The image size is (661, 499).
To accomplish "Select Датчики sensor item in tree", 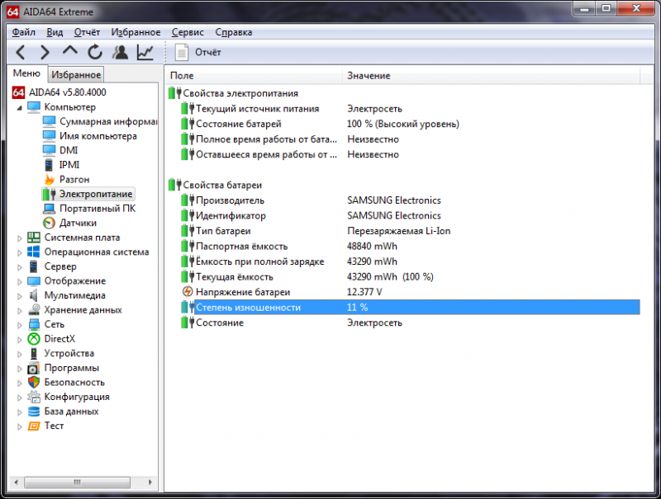I will click(78, 223).
